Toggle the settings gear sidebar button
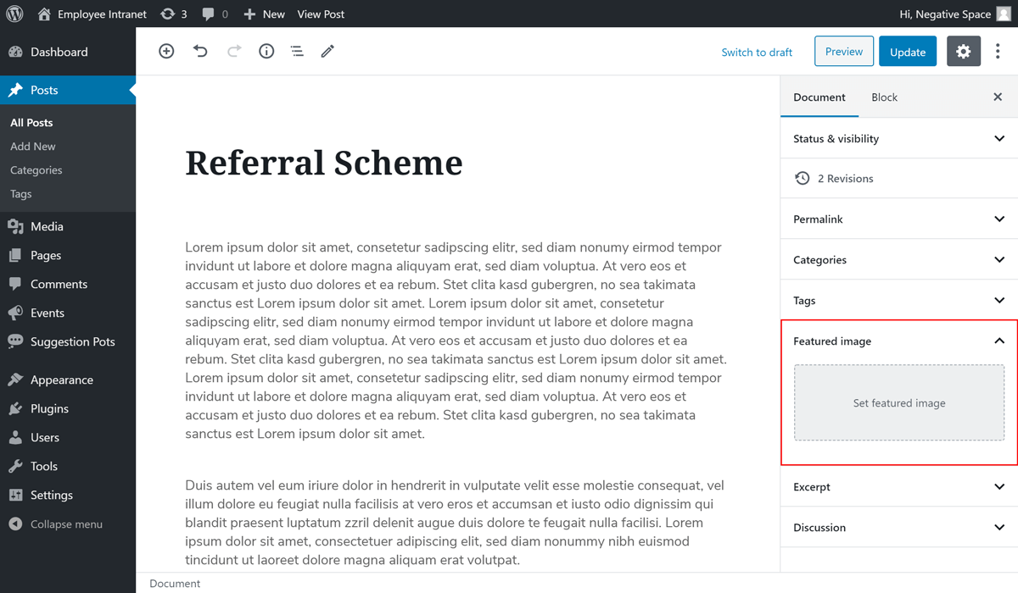Viewport: 1018px width, 593px height. (x=963, y=52)
